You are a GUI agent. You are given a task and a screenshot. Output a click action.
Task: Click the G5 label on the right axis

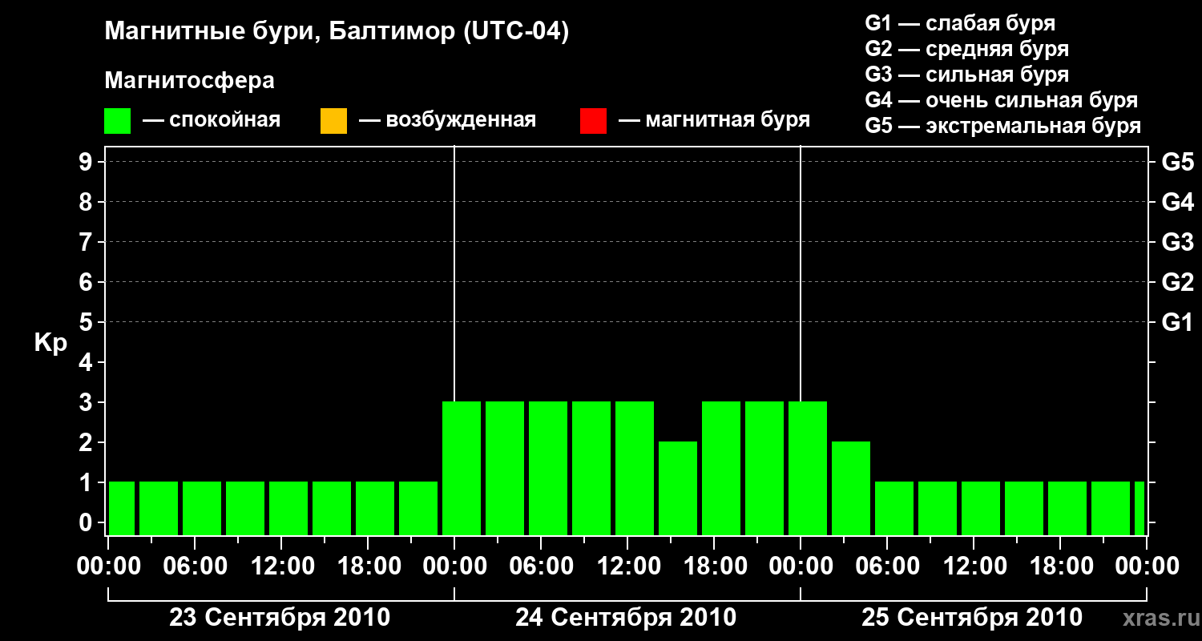[x=1177, y=162]
